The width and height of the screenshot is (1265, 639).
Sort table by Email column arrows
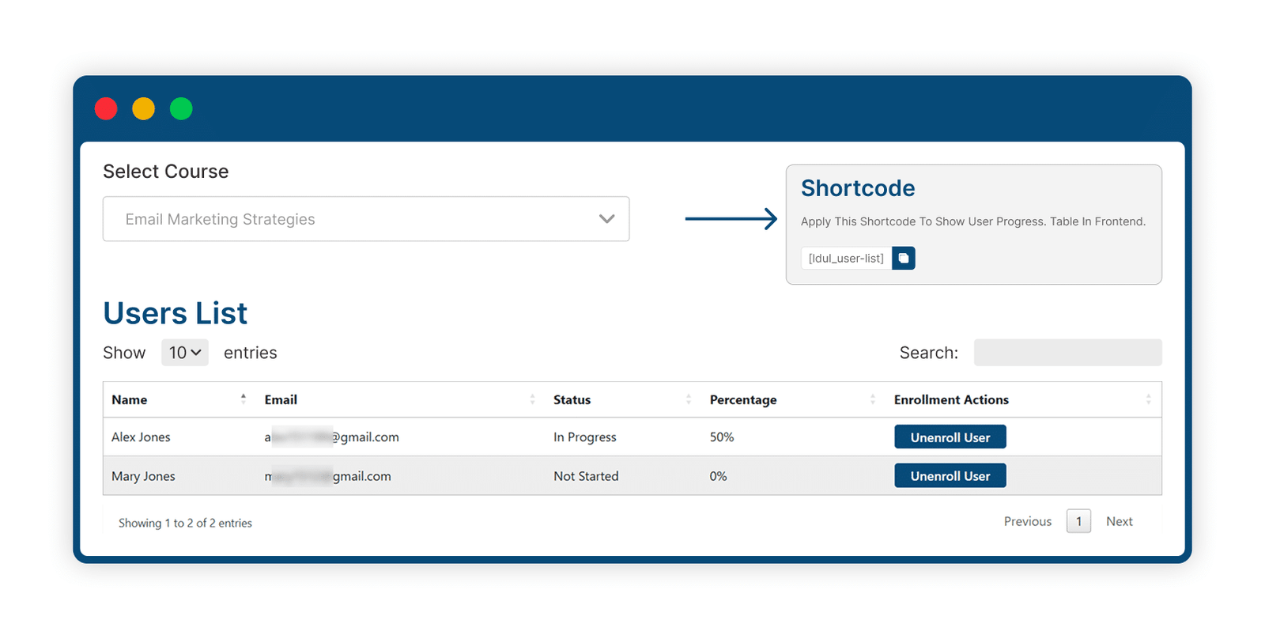[532, 399]
